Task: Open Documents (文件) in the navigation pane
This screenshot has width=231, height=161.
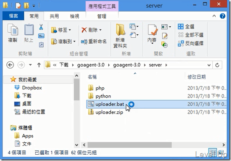Action: (27, 144)
